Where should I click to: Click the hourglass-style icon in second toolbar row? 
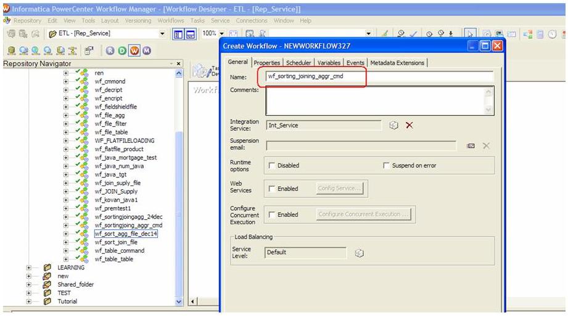tap(72, 51)
